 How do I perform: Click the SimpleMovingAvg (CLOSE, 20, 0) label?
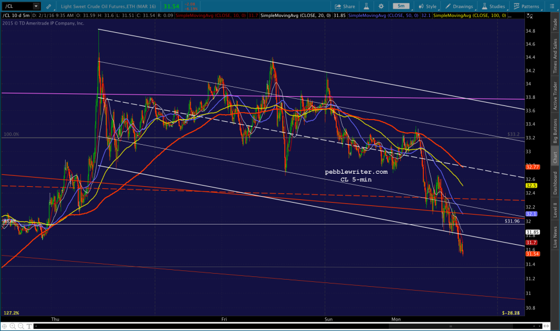pos(296,15)
